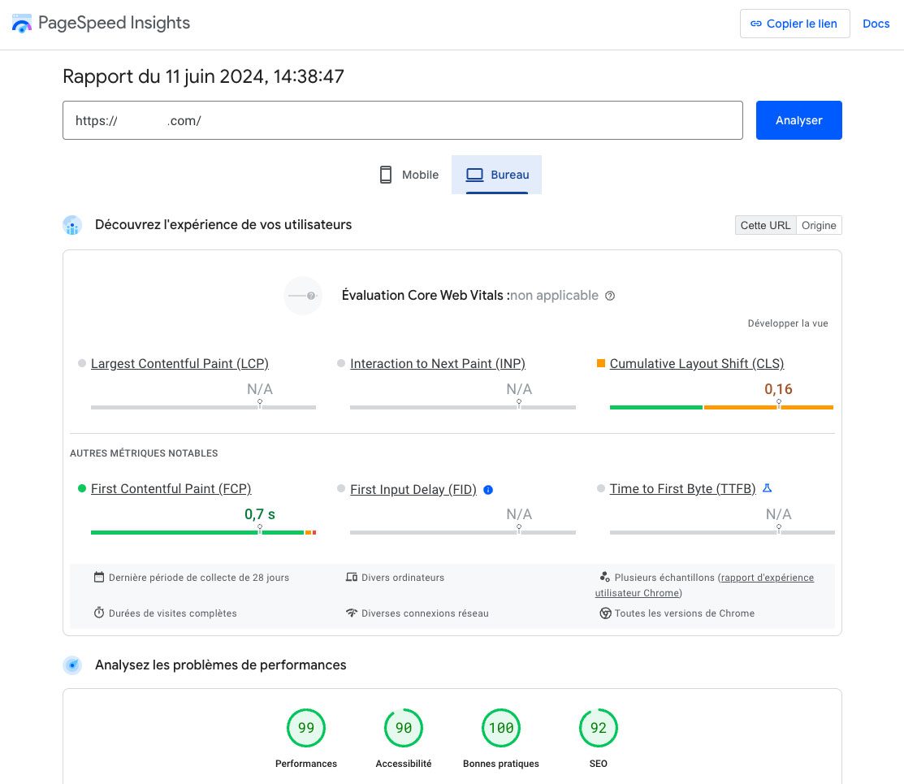Expand the view with 'Développer la vue'
904x784 pixels.
click(787, 323)
